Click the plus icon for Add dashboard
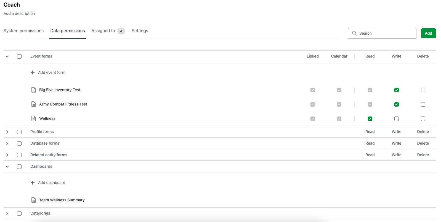 [x=33, y=183]
